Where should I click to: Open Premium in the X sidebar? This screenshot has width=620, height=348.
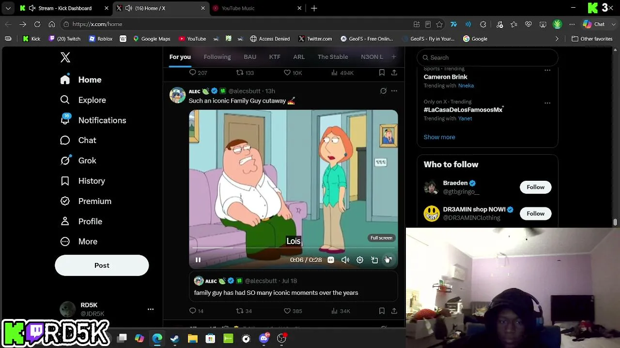(86, 201)
